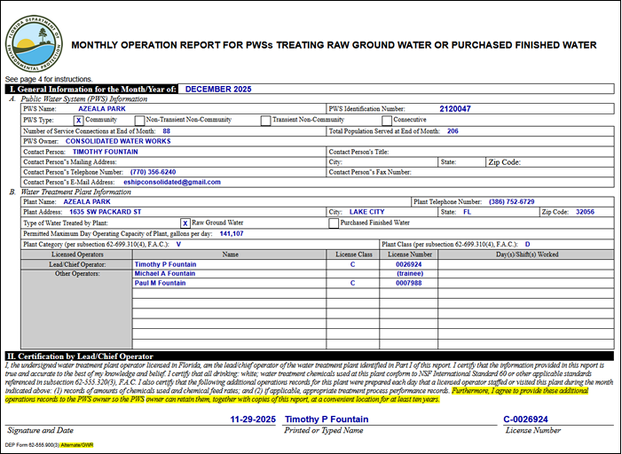The image size is (622, 454).
Task: Toggle the Community PWS type checkbox
Action: (79, 120)
